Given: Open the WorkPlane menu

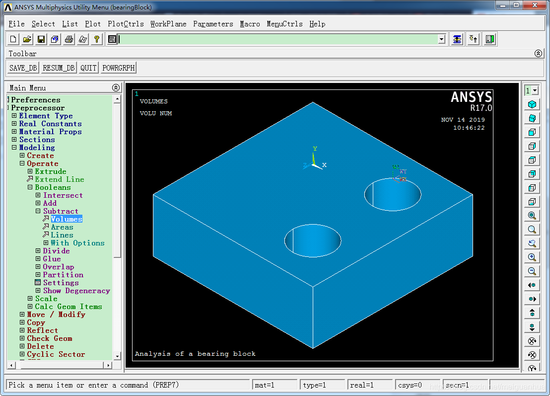Looking at the screenshot, I should (x=168, y=24).
